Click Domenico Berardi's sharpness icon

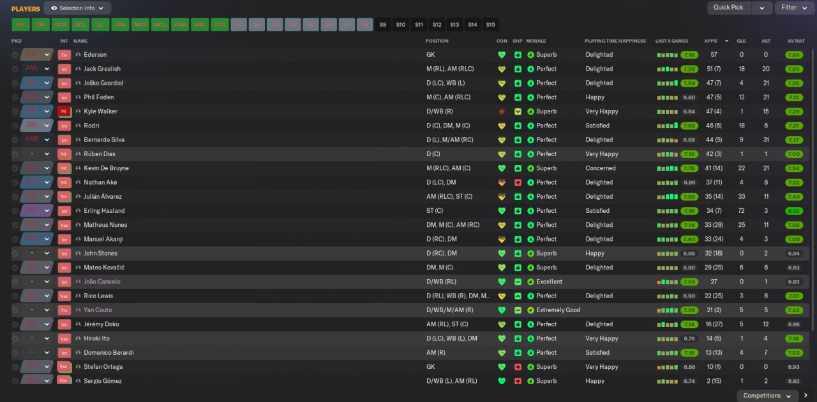point(518,353)
